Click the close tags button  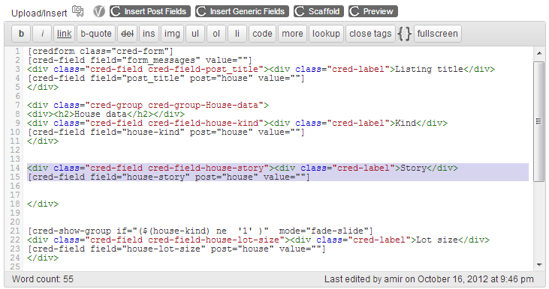pyautogui.click(x=370, y=34)
